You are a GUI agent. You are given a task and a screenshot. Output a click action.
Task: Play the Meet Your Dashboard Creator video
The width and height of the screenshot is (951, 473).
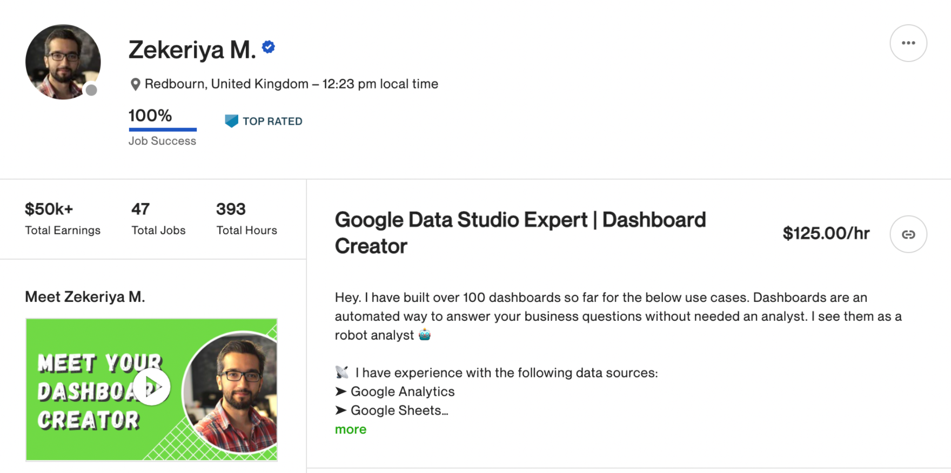pyautogui.click(x=152, y=387)
